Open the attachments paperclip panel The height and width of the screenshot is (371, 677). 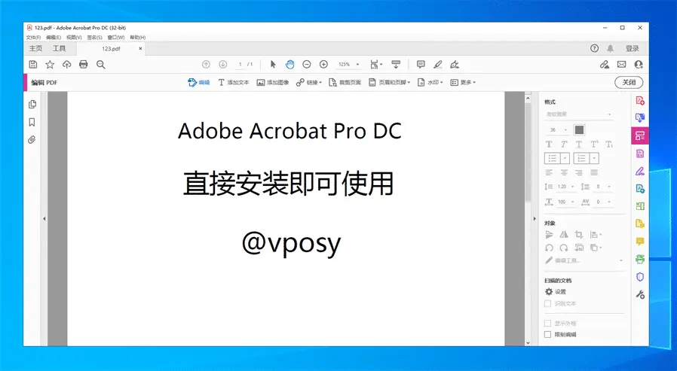[x=32, y=140]
